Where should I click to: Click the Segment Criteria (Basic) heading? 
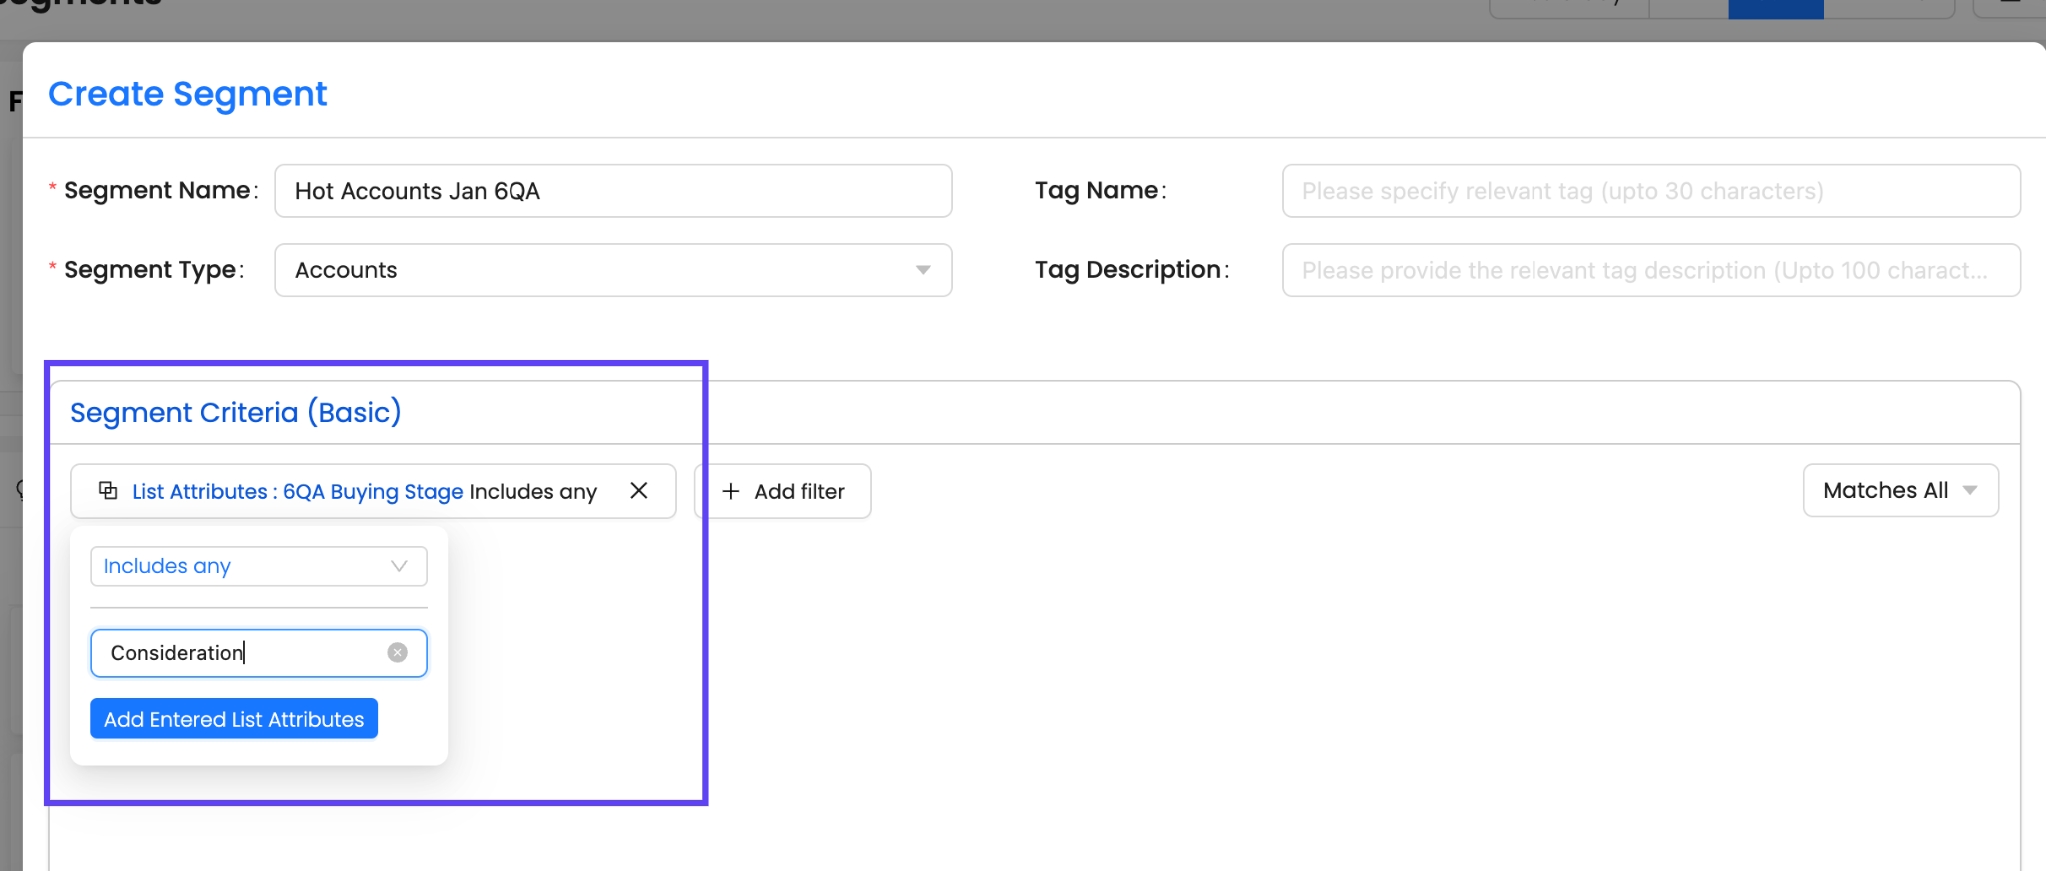(235, 412)
